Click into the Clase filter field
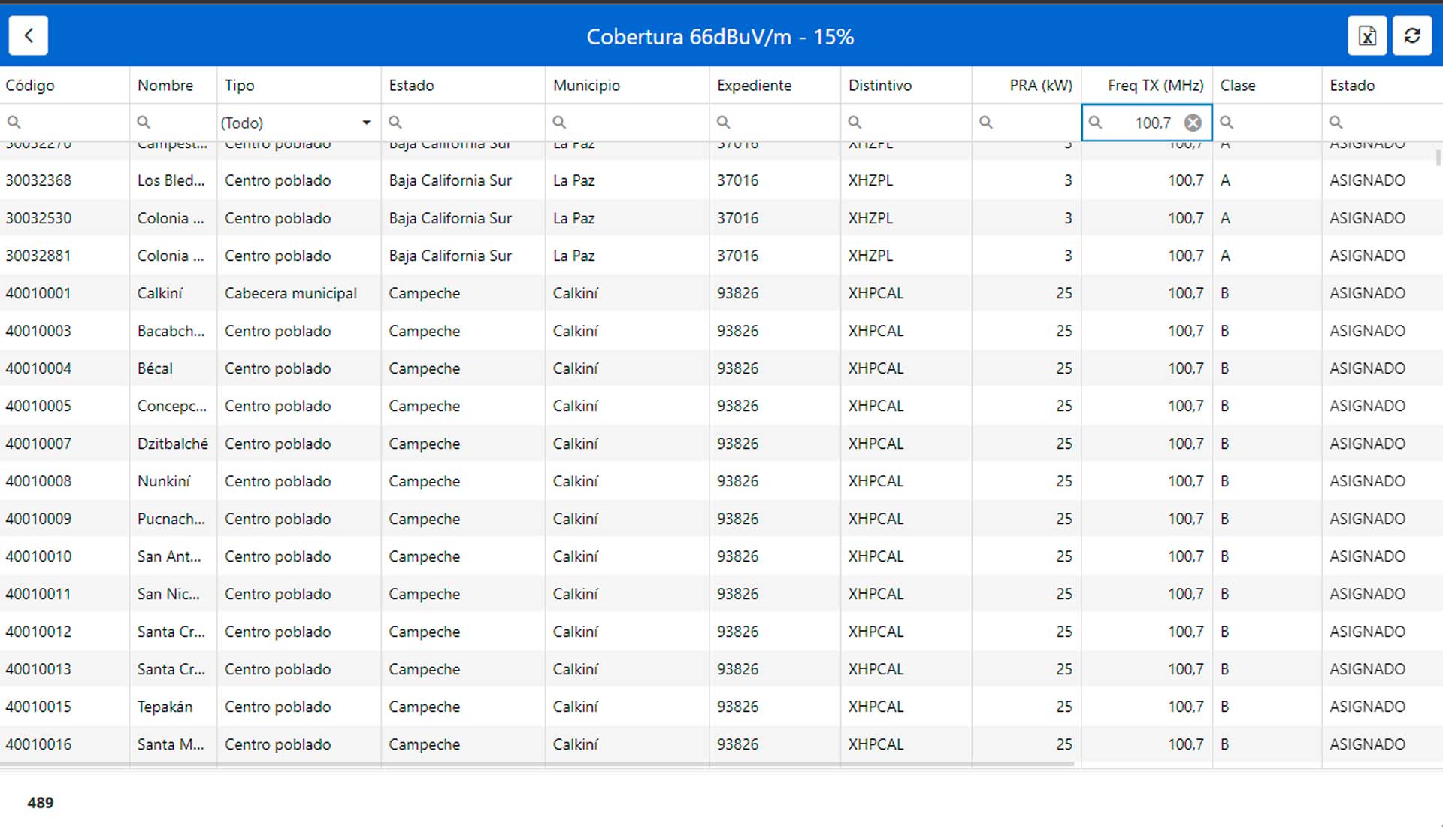Image resolution: width=1443 pixels, height=827 pixels. 1267,123
